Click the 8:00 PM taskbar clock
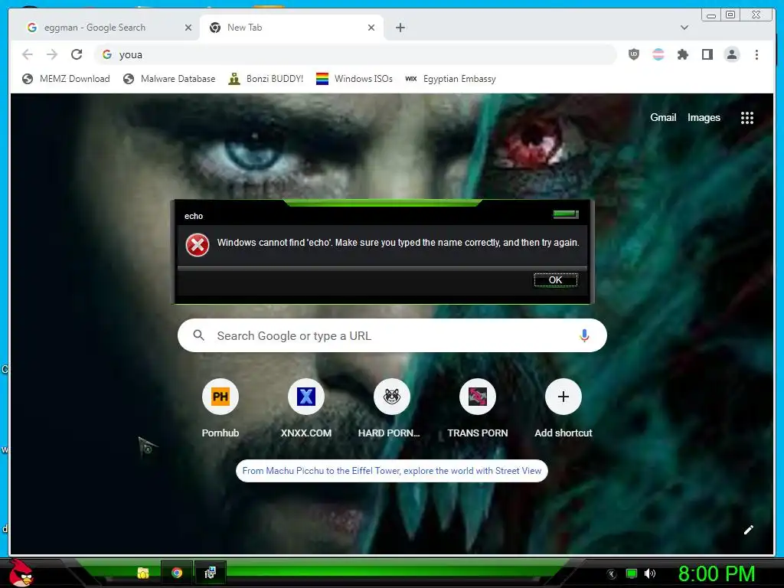 (716, 574)
